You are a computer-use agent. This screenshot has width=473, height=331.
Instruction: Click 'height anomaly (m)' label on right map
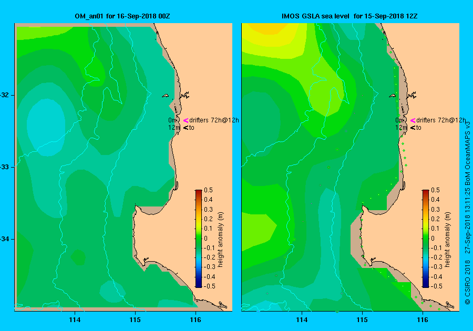coord(447,240)
